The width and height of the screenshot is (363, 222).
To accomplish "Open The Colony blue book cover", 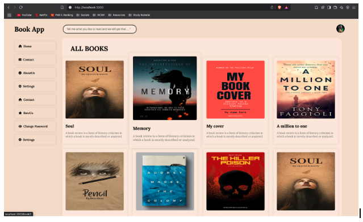I will tap(165, 181).
